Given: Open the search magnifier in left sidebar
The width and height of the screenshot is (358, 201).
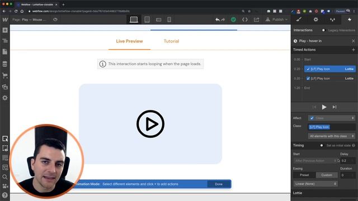Looking at the screenshot, I should (x=5, y=177).
